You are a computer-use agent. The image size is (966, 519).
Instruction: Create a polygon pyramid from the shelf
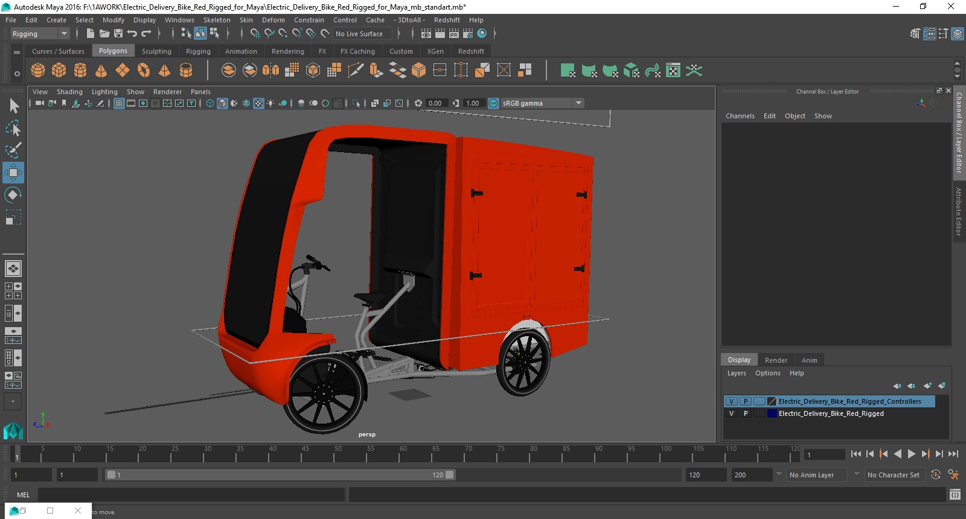click(x=164, y=71)
